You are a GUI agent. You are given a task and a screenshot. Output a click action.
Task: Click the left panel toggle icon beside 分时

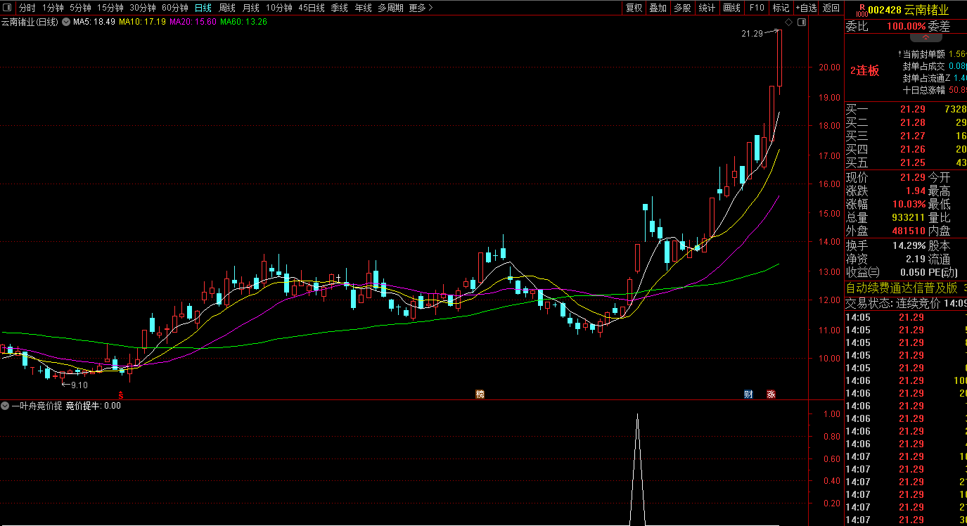coord(8,8)
